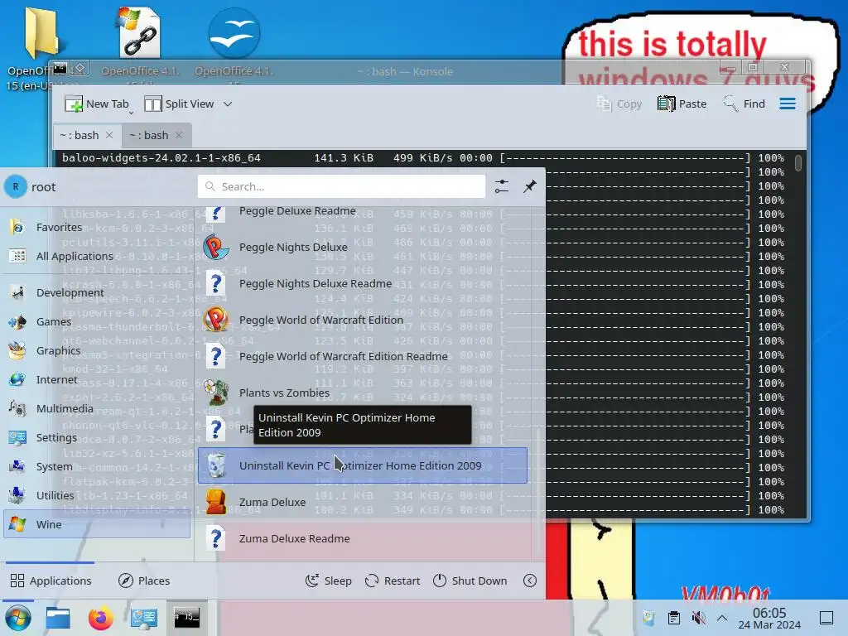Viewport: 848px width, 636px height.
Task: Click the Start menu orb
Action: coord(18,618)
